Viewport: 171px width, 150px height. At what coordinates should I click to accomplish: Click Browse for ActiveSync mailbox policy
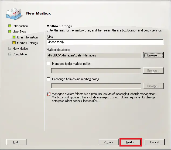153,86
